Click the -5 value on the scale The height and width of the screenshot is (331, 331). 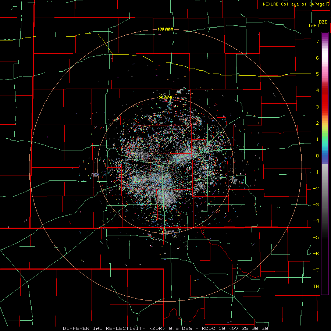click(x=316, y=237)
